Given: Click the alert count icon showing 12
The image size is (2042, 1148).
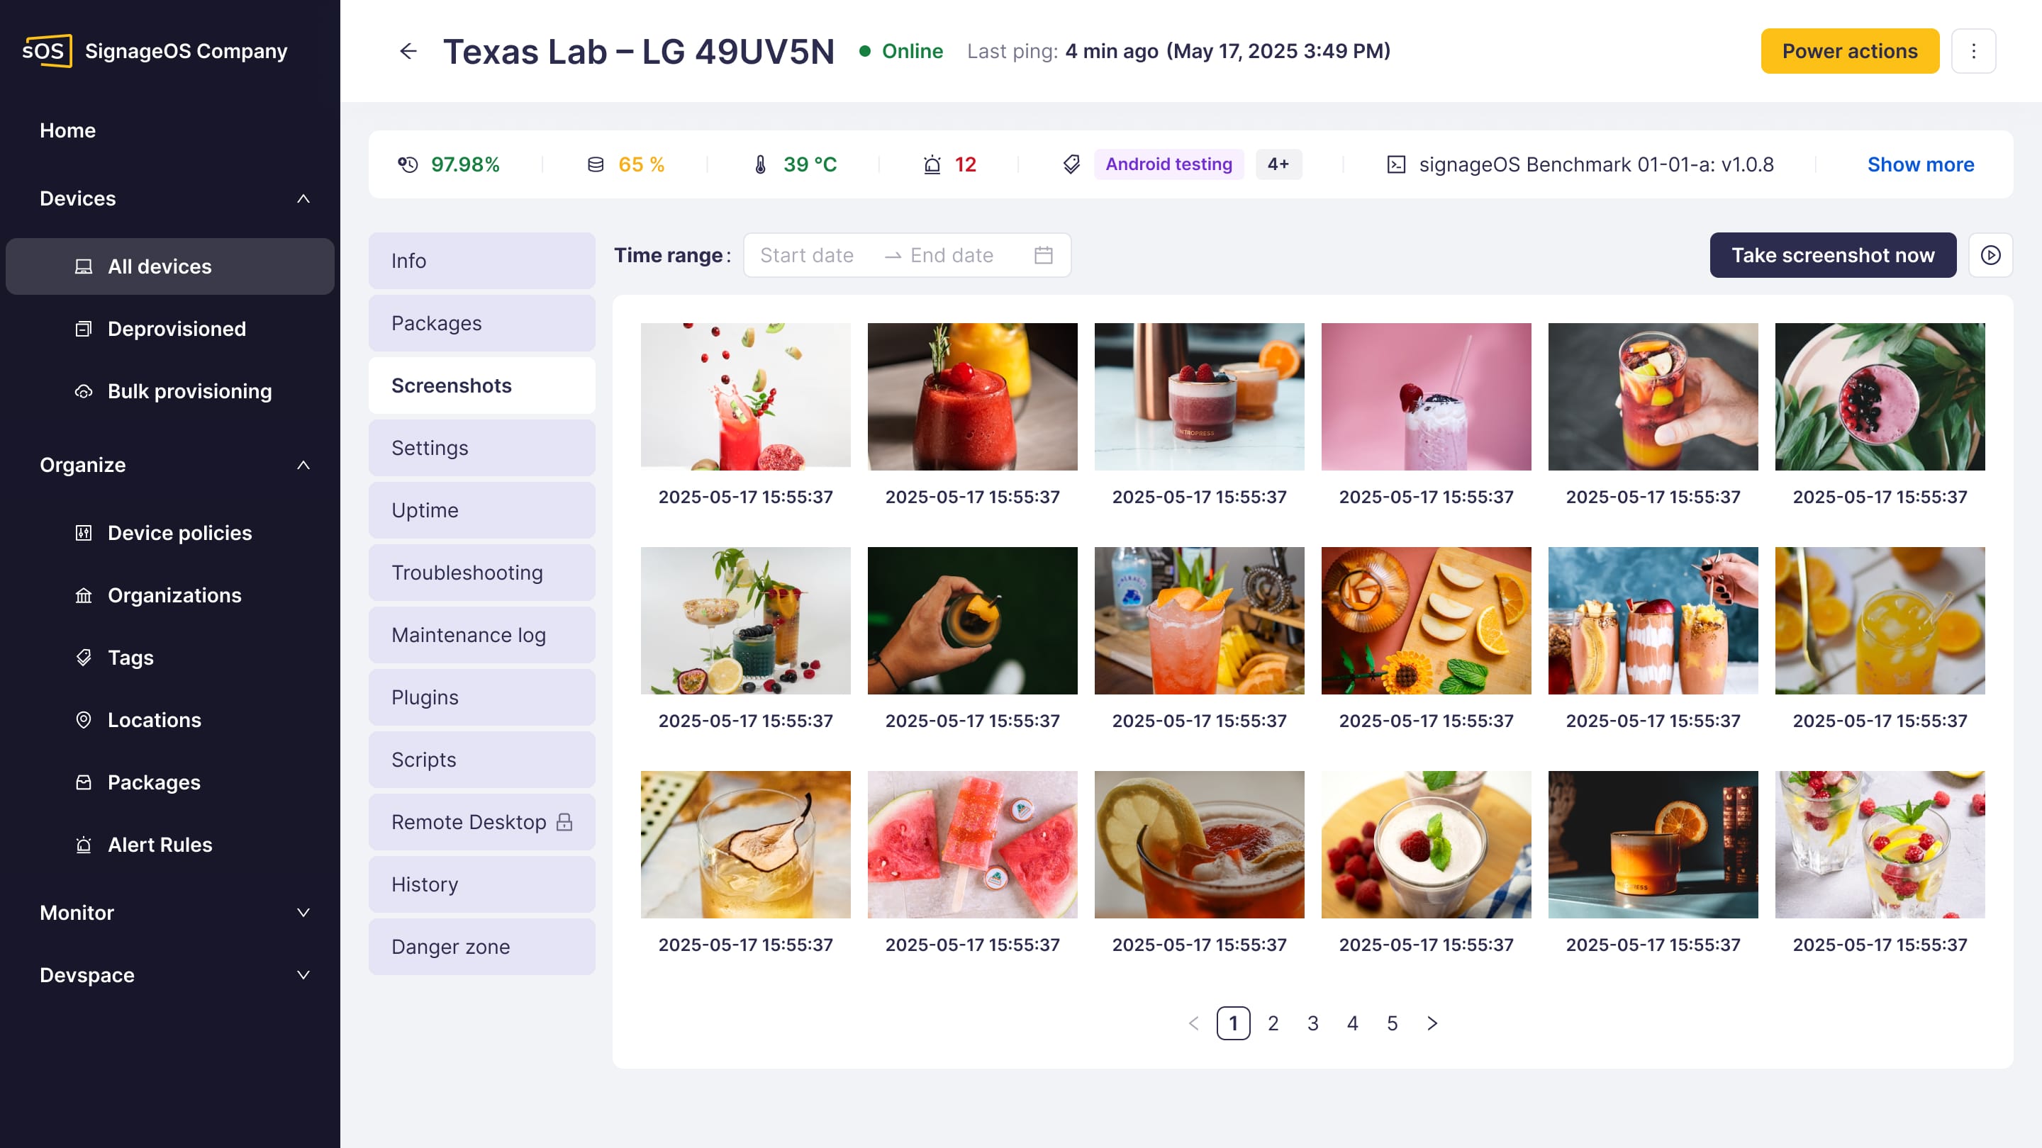Looking at the screenshot, I should point(932,165).
